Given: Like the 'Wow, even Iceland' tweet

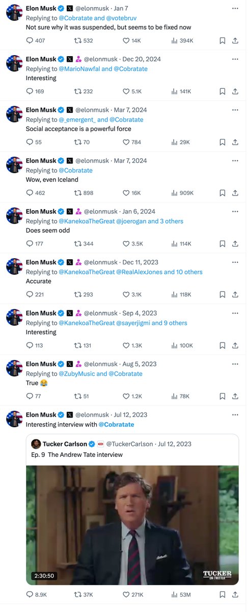Looking at the screenshot, I should pyautogui.click(x=131, y=193).
